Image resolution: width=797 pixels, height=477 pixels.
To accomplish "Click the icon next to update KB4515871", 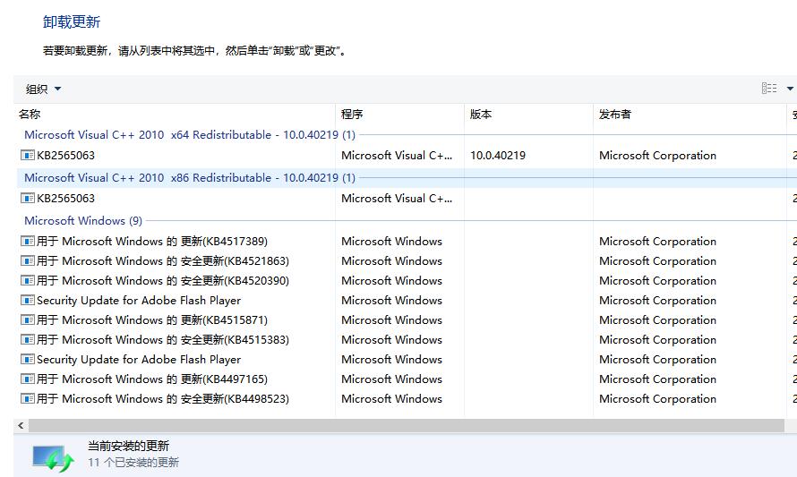I will 27,320.
